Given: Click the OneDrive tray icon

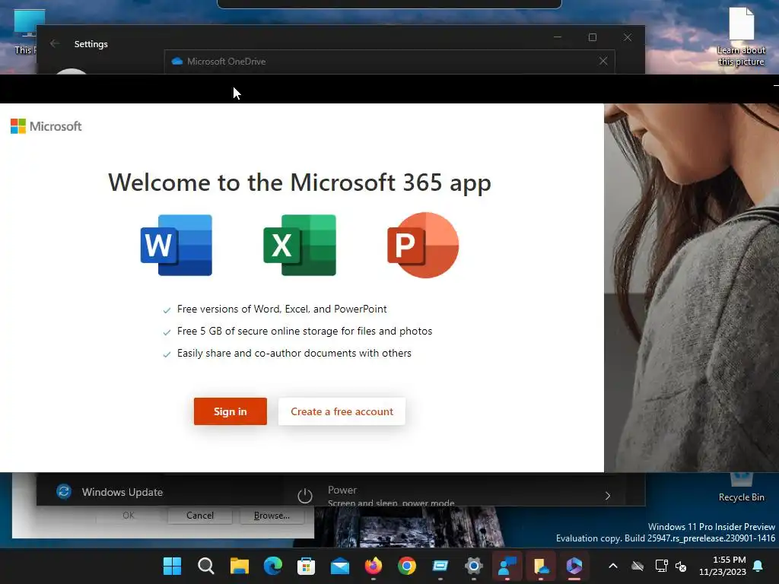Looking at the screenshot, I should click(638, 566).
